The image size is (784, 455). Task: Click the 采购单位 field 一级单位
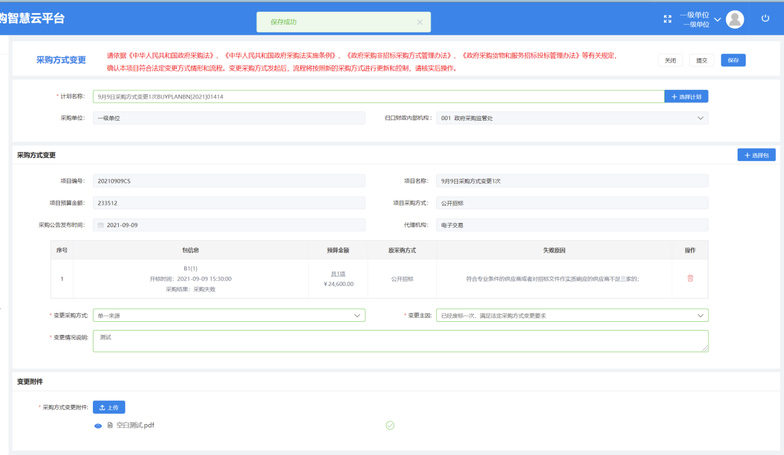pos(229,118)
